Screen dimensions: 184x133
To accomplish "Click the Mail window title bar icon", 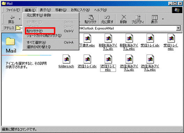I will click(x=4, y=3).
